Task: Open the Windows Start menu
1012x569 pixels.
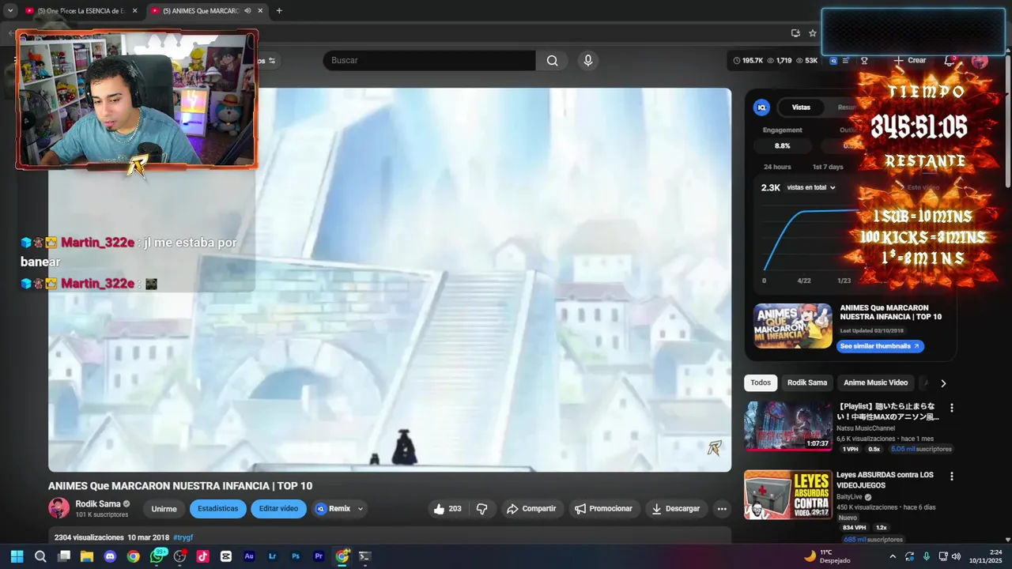Action: pyautogui.click(x=17, y=556)
